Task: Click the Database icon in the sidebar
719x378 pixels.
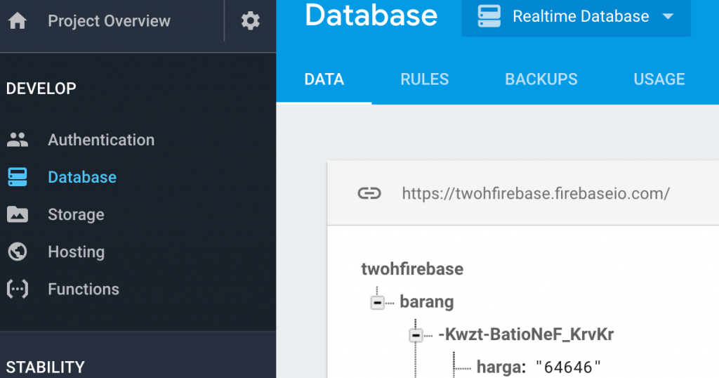Action: (x=18, y=177)
